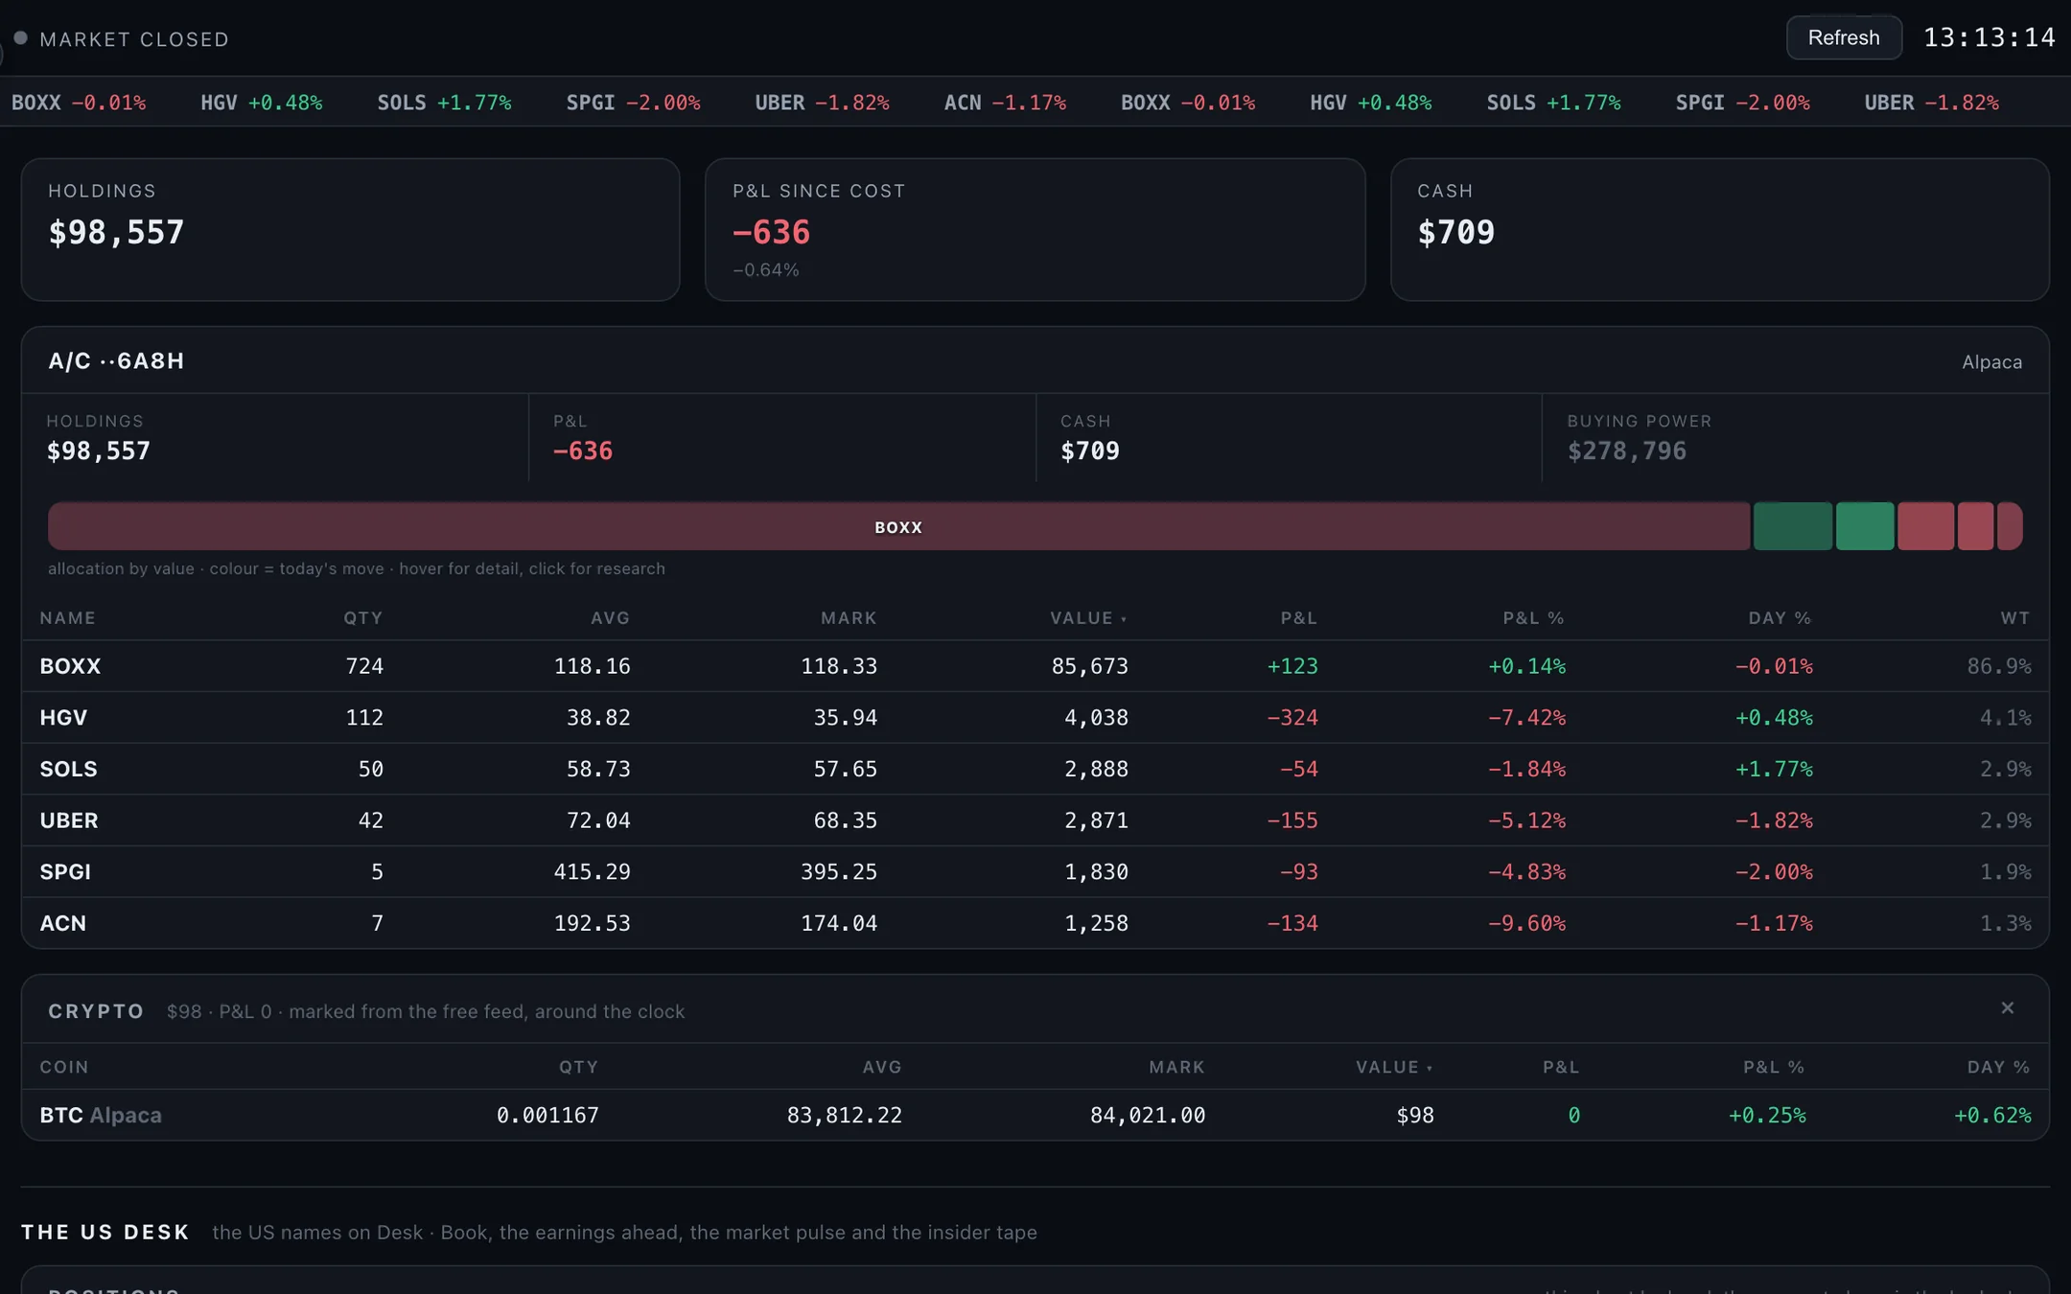Open the HGV holdings row
2071x1294 pixels.
tap(1035, 718)
